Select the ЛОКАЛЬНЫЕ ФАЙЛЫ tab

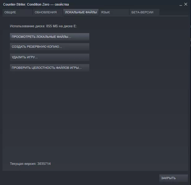[x=81, y=12]
